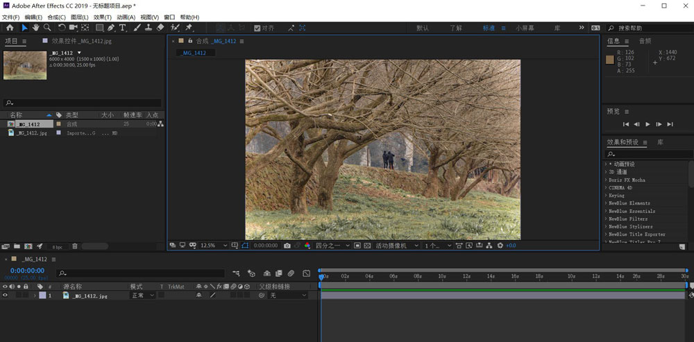Click the reset exposure icon
Image resolution: width=694 pixels, height=342 pixels.
(x=500, y=246)
